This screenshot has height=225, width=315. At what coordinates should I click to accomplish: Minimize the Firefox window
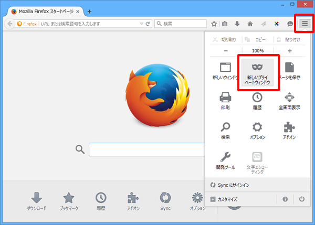click(x=282, y=5)
